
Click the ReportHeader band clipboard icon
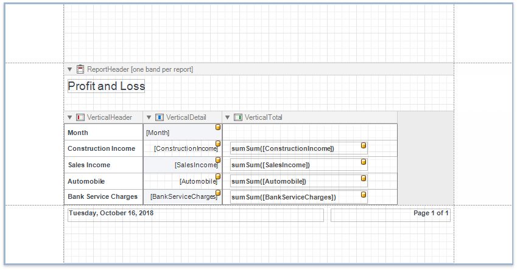[x=80, y=69]
